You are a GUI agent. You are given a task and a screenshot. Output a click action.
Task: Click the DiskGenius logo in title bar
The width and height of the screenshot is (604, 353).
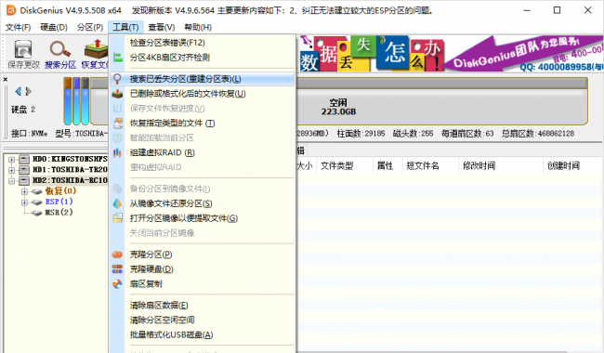coord(11,10)
